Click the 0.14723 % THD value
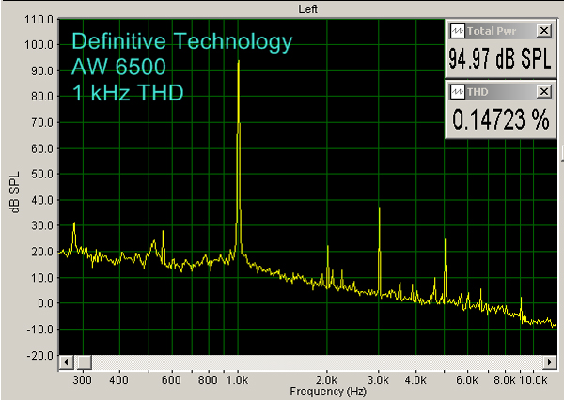The width and height of the screenshot is (564, 400). click(x=500, y=119)
